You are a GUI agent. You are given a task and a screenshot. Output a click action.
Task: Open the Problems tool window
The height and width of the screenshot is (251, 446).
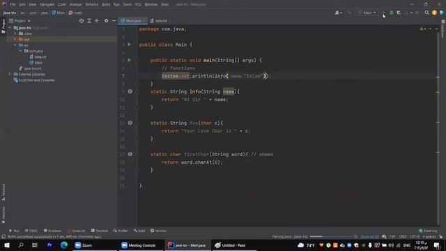click(x=52, y=231)
